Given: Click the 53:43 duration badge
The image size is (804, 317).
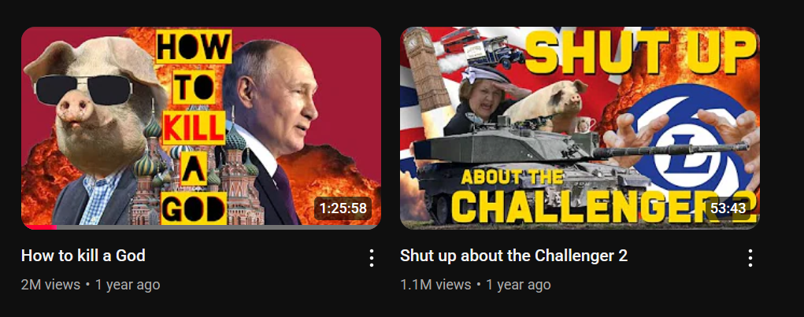Looking at the screenshot, I should click(x=730, y=208).
